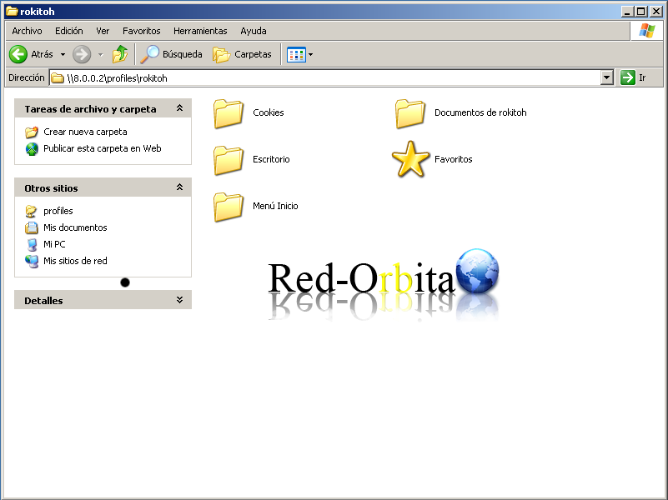Click the Mi PC computer icon
Screen dimensions: 668x500
click(x=32, y=244)
